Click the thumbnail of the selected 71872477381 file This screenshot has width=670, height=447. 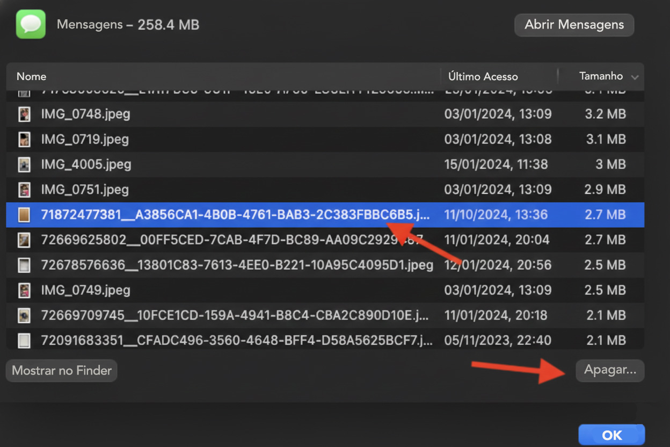(x=24, y=214)
